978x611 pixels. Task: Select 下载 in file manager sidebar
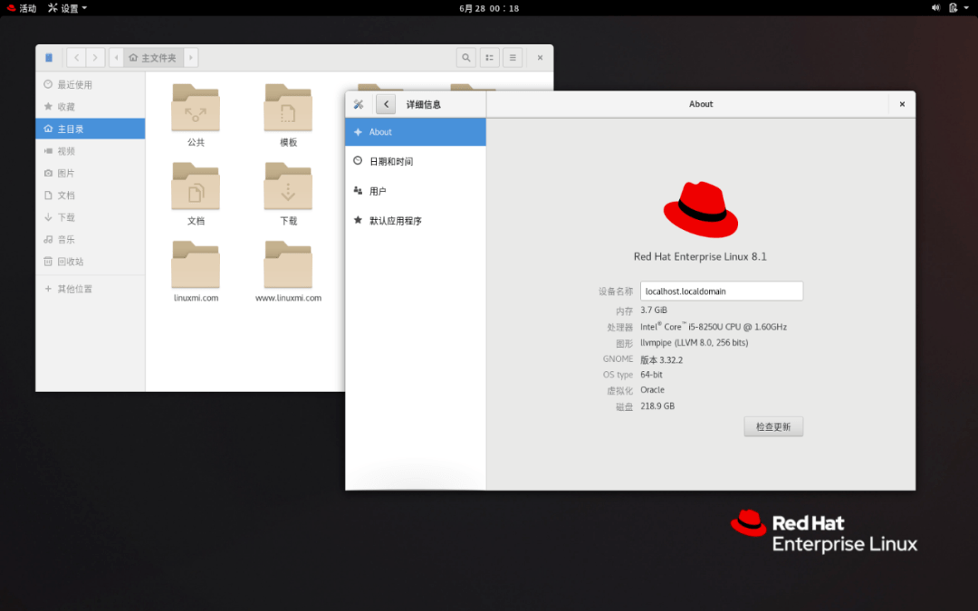(91, 217)
